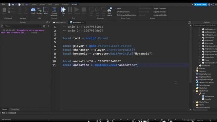Switch to Properties tab at bottom
The height and width of the screenshot is (122, 217).
[15, 109]
